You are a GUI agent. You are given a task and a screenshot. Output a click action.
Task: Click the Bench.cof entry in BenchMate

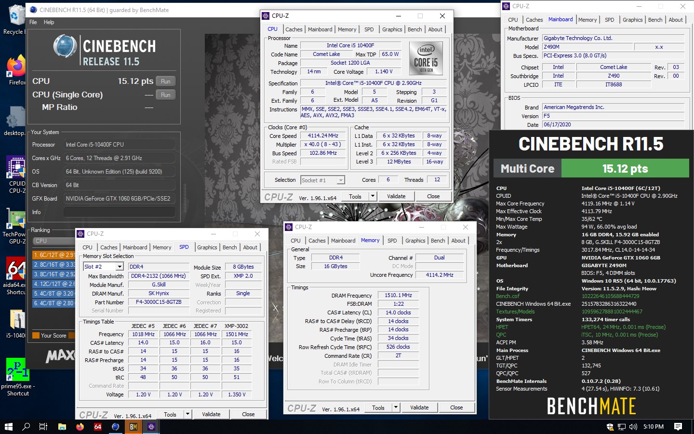click(x=507, y=296)
